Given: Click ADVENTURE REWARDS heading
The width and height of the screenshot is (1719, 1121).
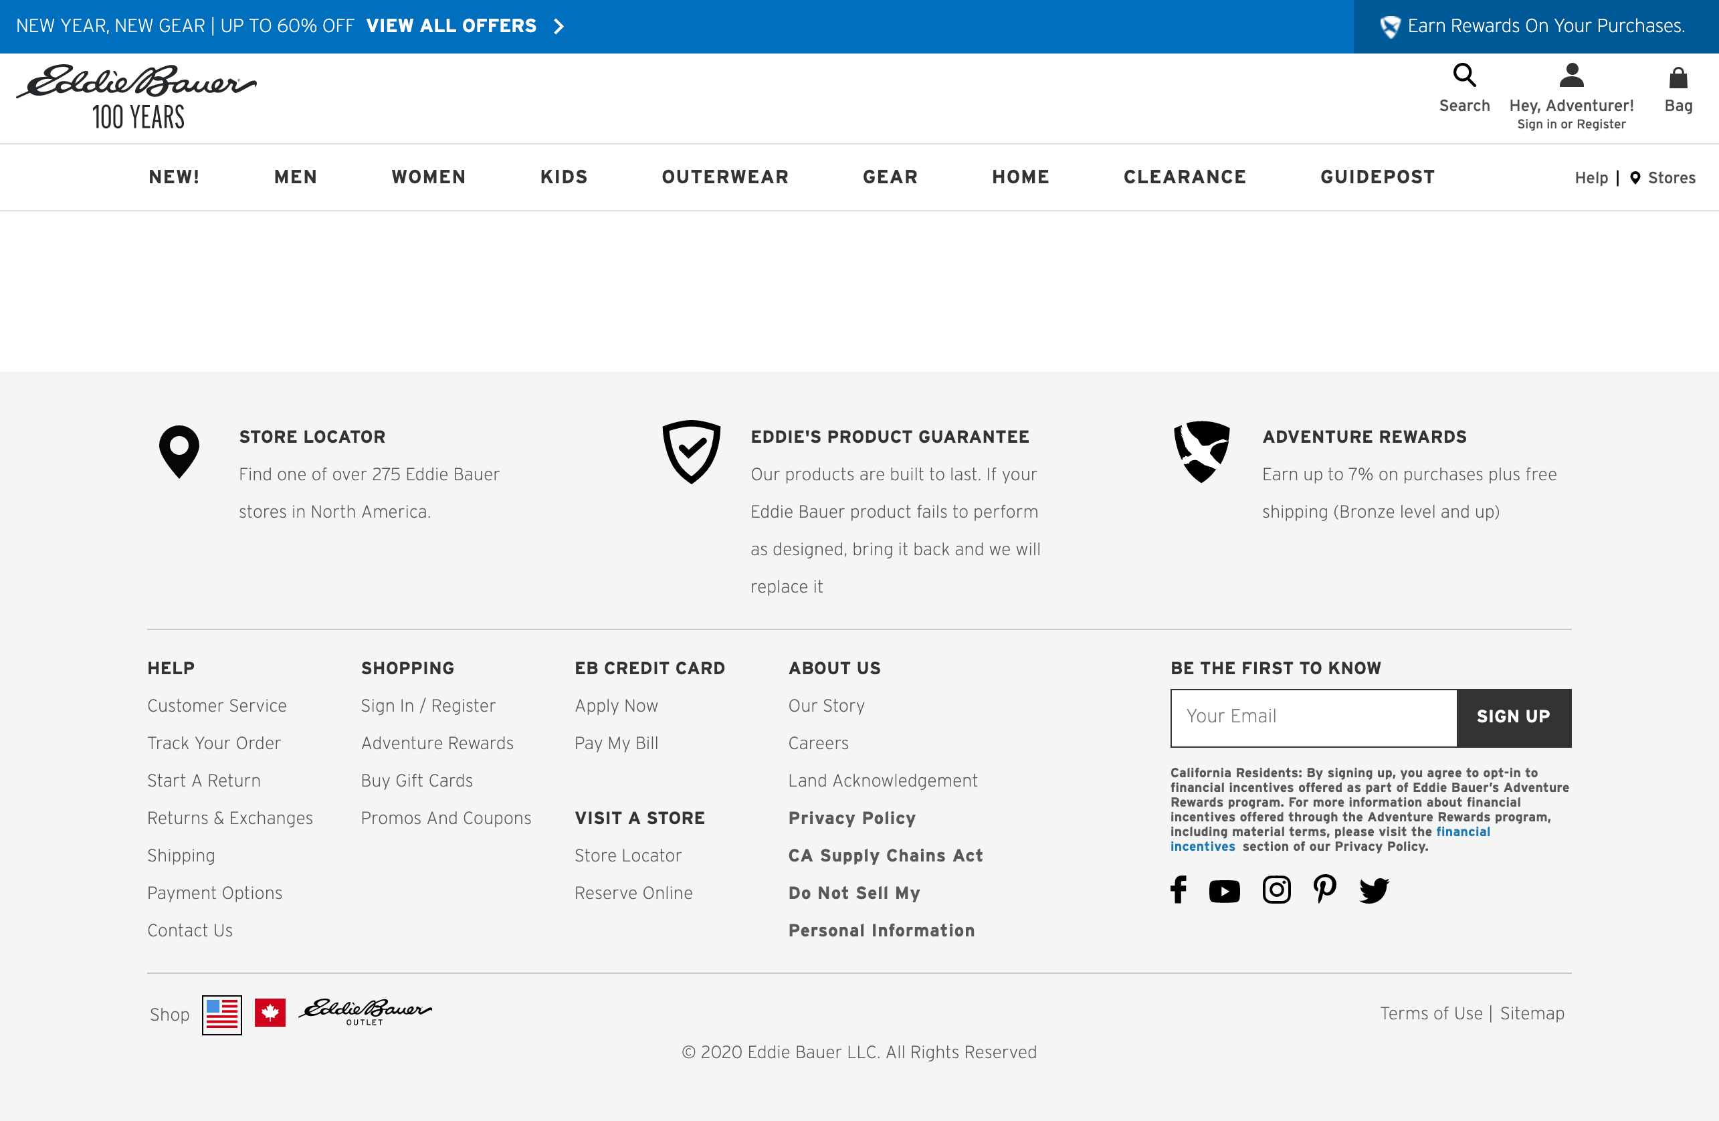Looking at the screenshot, I should click(1364, 437).
